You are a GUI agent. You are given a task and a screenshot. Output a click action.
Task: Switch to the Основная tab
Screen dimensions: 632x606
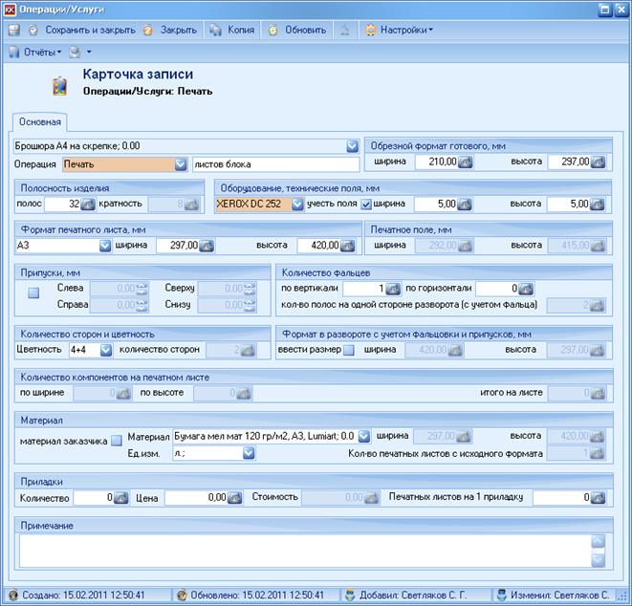click(x=40, y=122)
